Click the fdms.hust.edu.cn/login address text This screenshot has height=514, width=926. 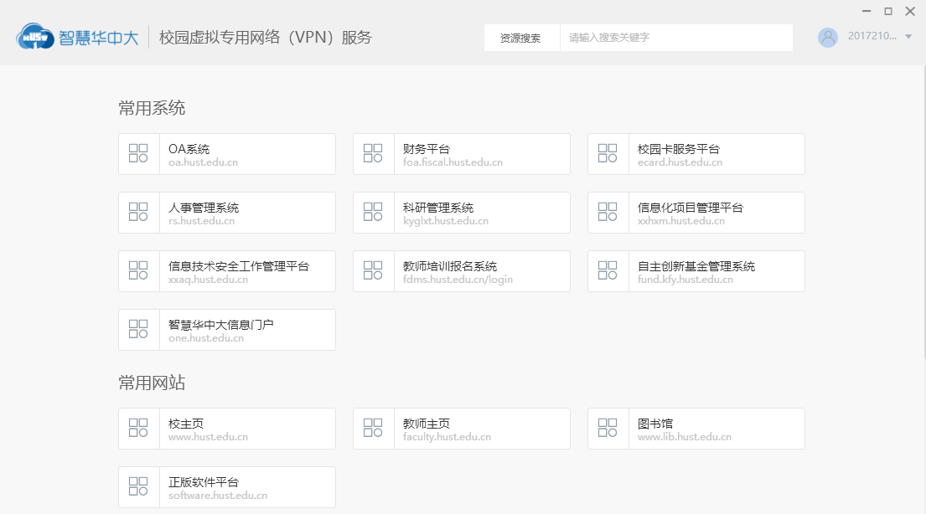[x=458, y=279]
